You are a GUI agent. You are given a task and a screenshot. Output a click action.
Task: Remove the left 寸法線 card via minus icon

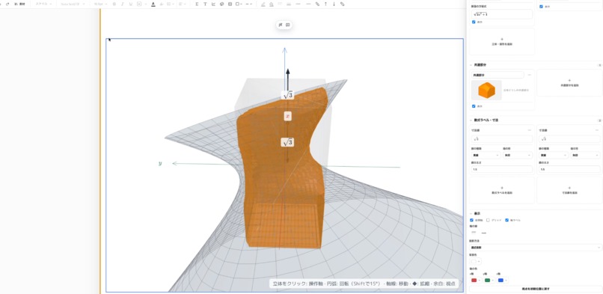(x=530, y=130)
